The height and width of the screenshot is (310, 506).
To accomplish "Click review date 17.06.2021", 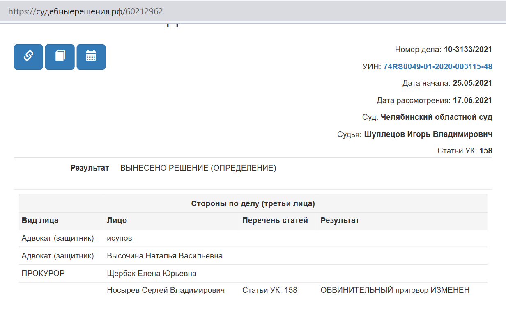I will pos(472,100).
